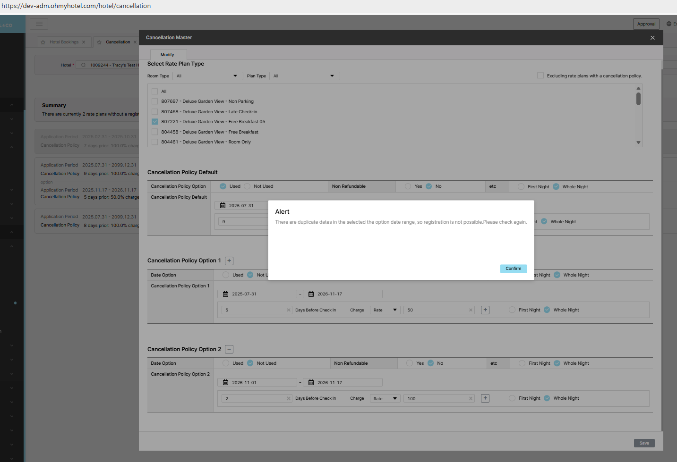The height and width of the screenshot is (462, 677).
Task: Close the Hotel Bookings tab
Action: pyautogui.click(x=84, y=42)
